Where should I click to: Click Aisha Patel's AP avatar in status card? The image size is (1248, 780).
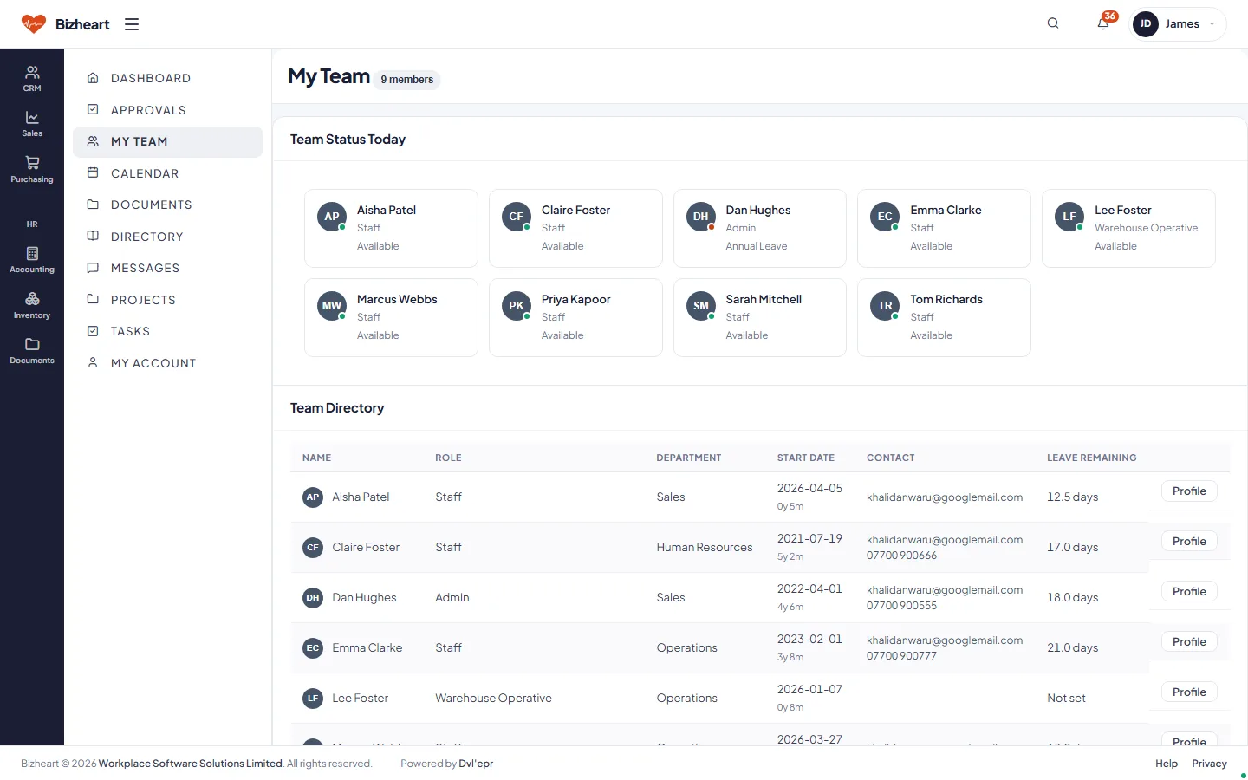(x=332, y=217)
